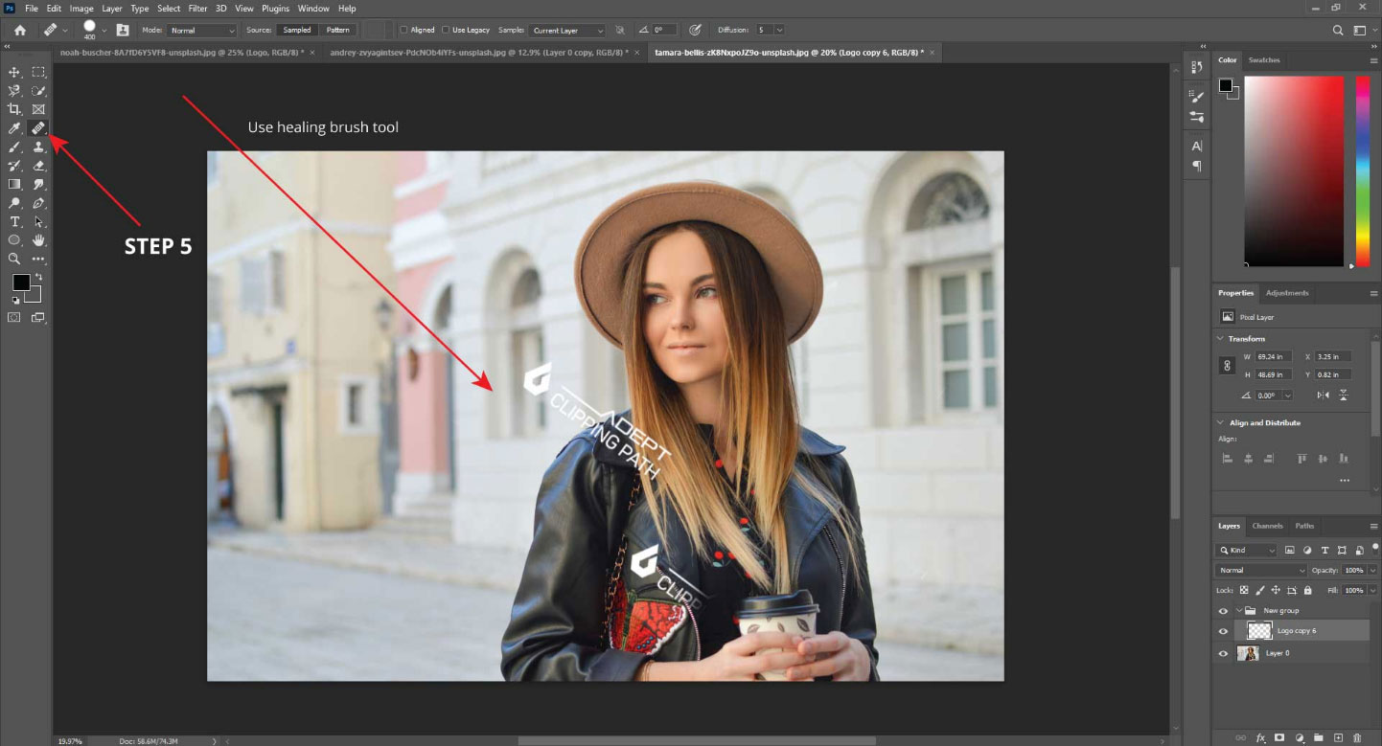Click the Add layer mask icon

[1279, 737]
